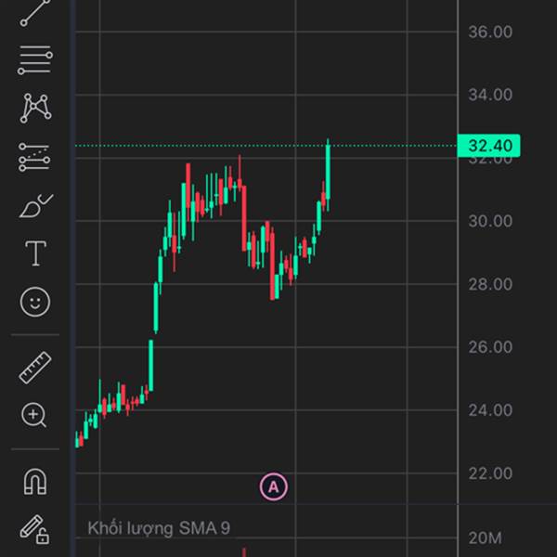The image size is (557, 557).
Task: Select the brush drawing tool
Action: click(36, 206)
